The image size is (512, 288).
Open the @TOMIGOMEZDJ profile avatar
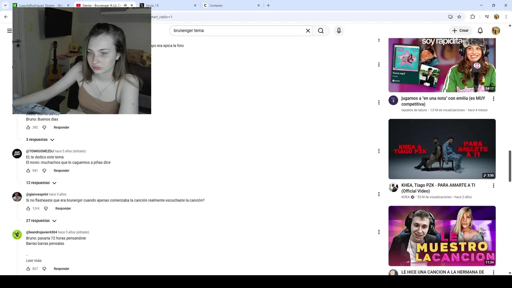[17, 154]
